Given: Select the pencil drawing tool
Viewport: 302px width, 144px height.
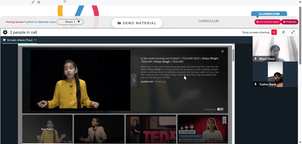Looking at the screenshot, I should [x=33, y=2].
